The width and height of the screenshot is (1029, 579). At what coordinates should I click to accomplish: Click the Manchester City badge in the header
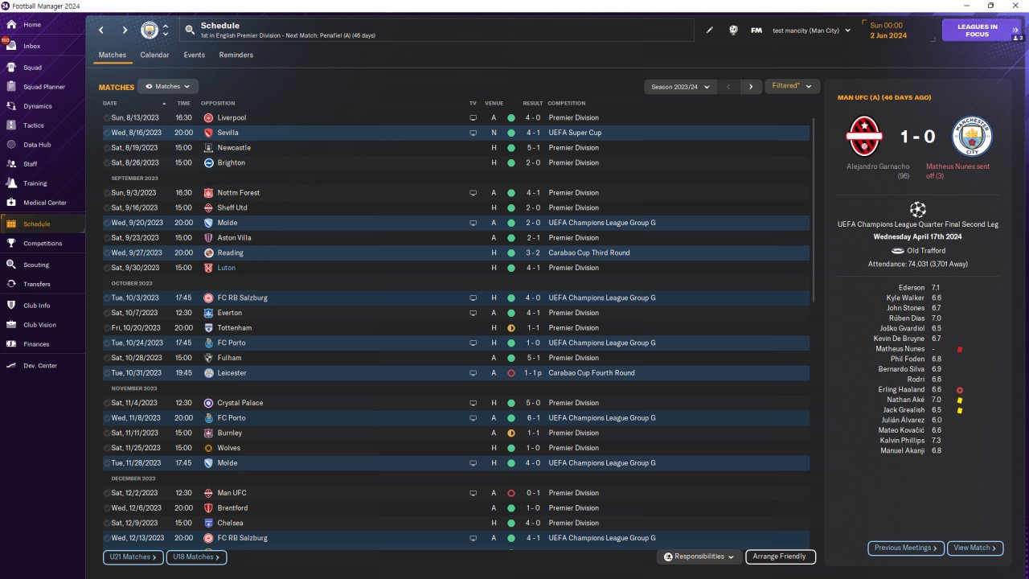click(x=150, y=31)
